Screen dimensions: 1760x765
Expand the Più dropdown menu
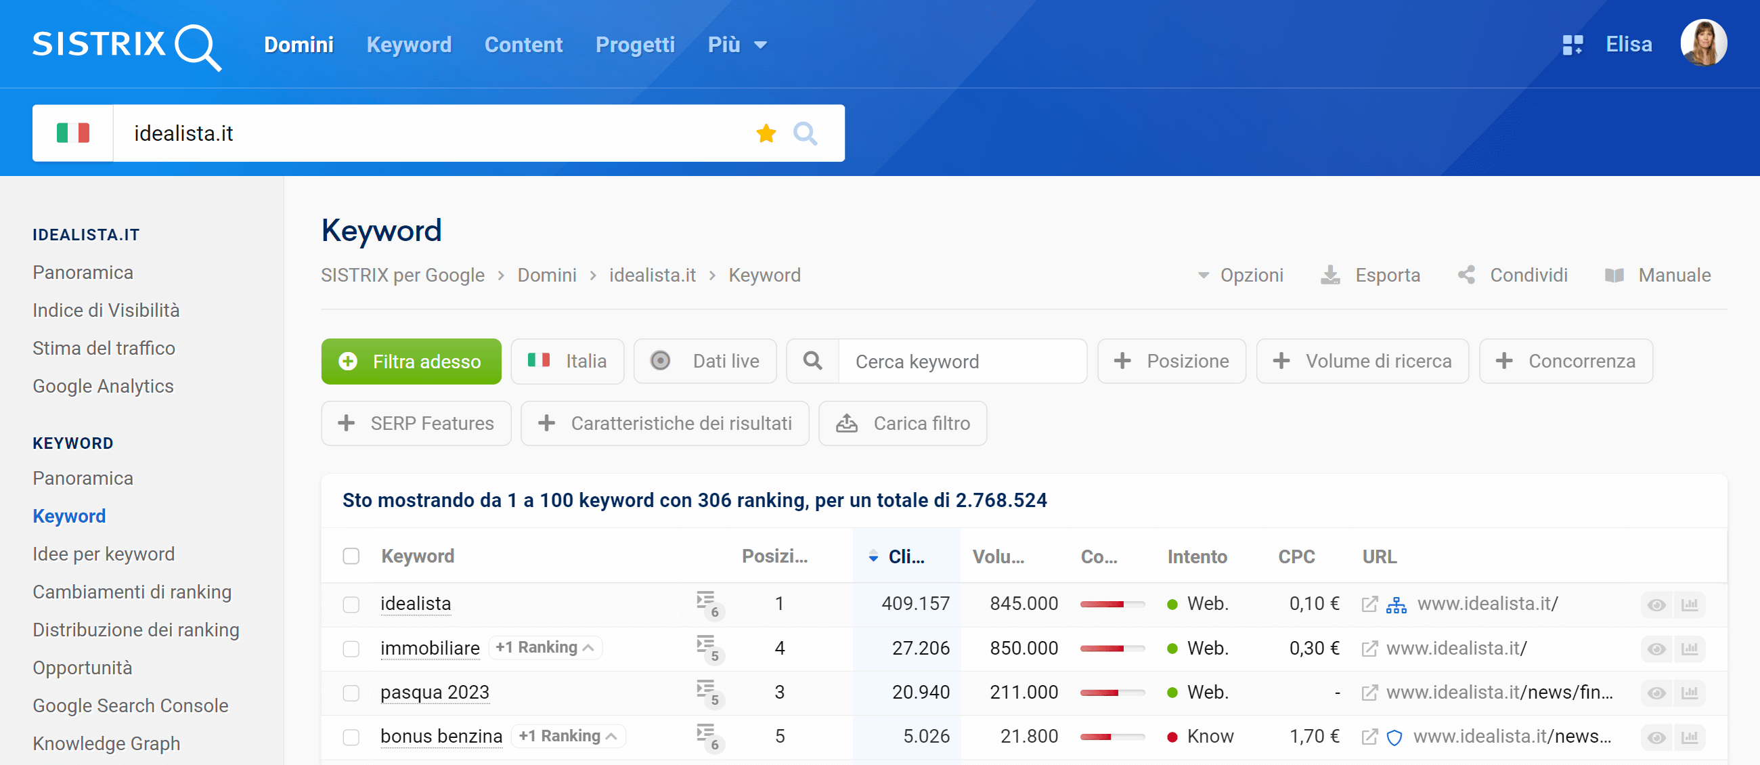click(737, 45)
